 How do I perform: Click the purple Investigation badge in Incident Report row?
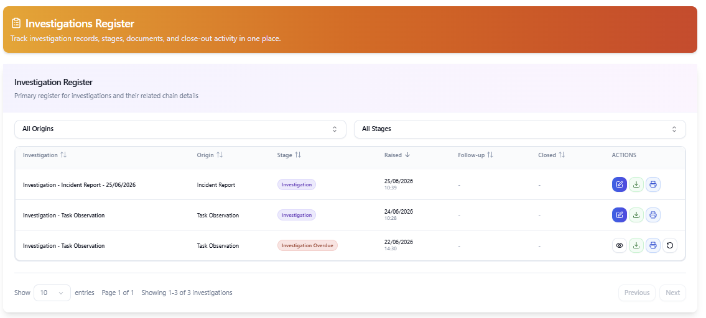(x=297, y=184)
